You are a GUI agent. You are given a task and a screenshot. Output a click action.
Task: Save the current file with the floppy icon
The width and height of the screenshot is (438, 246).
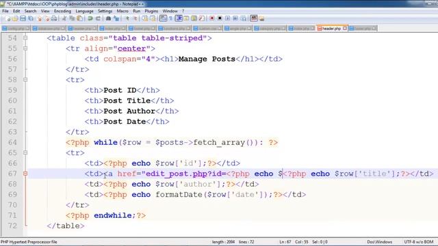point(23,18)
